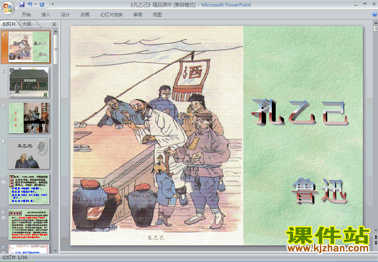The height and width of the screenshot is (262, 378).
Task: Select slide 3 thumbnail
Action: pos(29,118)
